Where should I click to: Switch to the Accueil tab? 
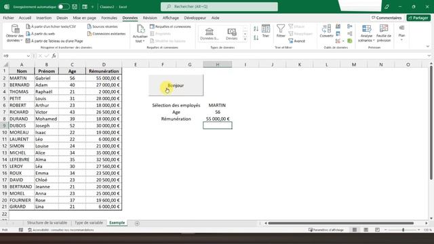point(25,18)
